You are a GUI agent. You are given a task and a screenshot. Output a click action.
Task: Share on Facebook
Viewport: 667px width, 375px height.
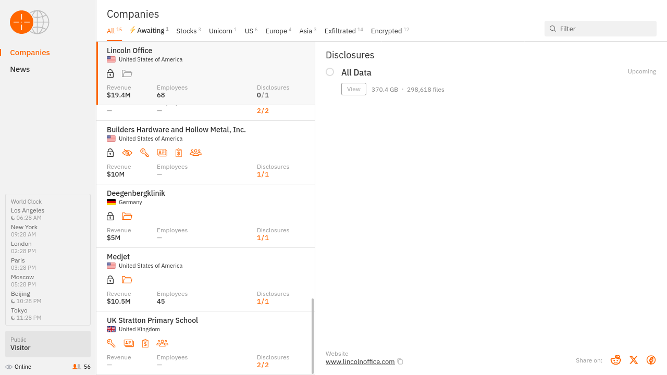tap(651, 360)
